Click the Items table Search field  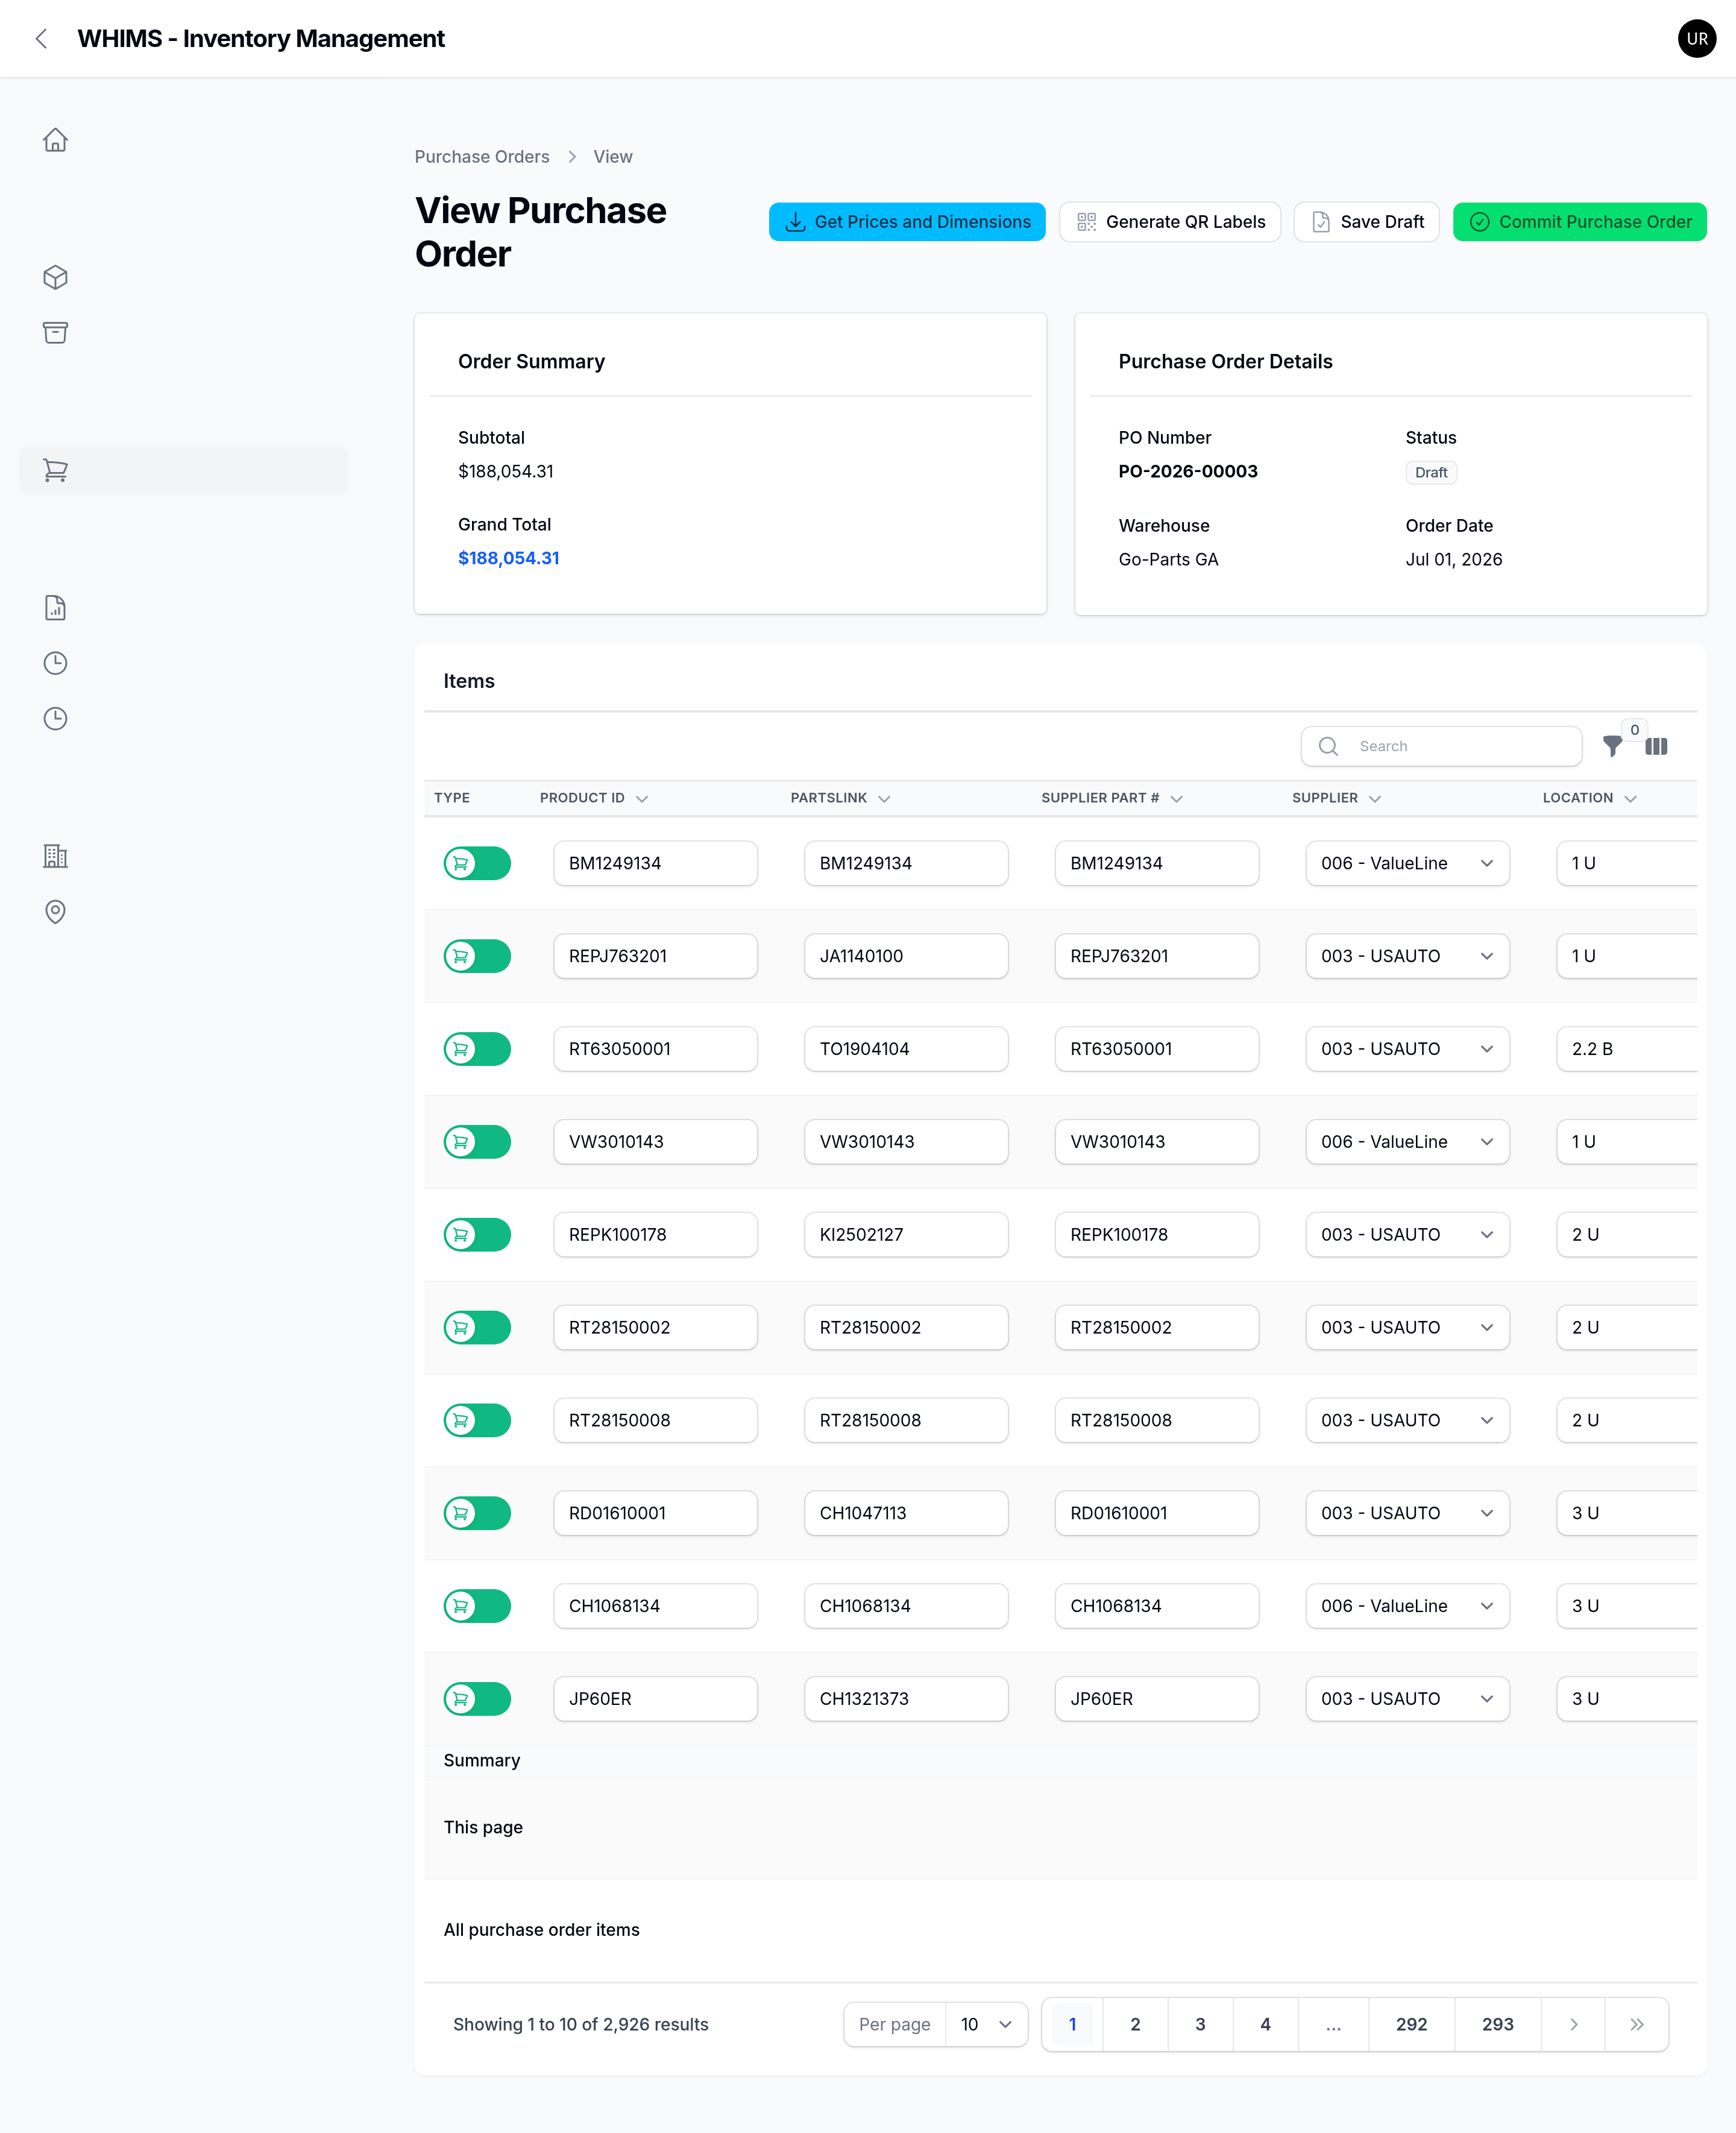[1441, 746]
